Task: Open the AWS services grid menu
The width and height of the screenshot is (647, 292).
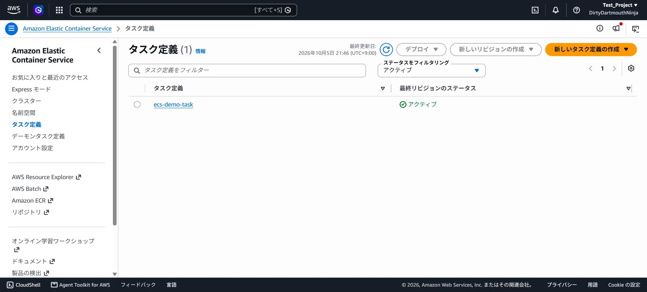Action: pyautogui.click(x=59, y=10)
